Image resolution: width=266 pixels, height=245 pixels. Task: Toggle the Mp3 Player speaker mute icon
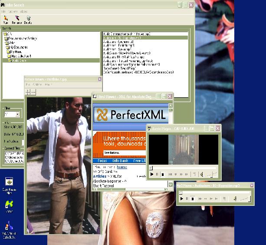coord(234,199)
